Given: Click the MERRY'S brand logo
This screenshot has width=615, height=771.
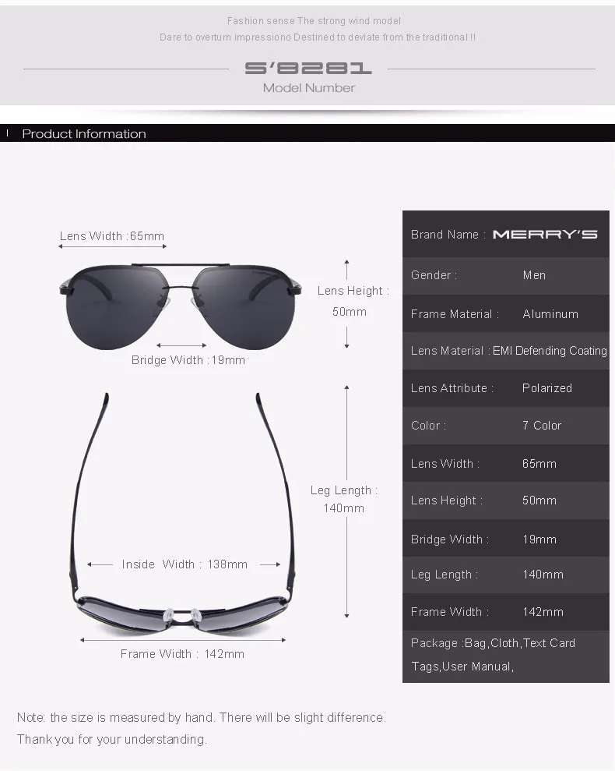Looking at the screenshot, I should tap(545, 235).
